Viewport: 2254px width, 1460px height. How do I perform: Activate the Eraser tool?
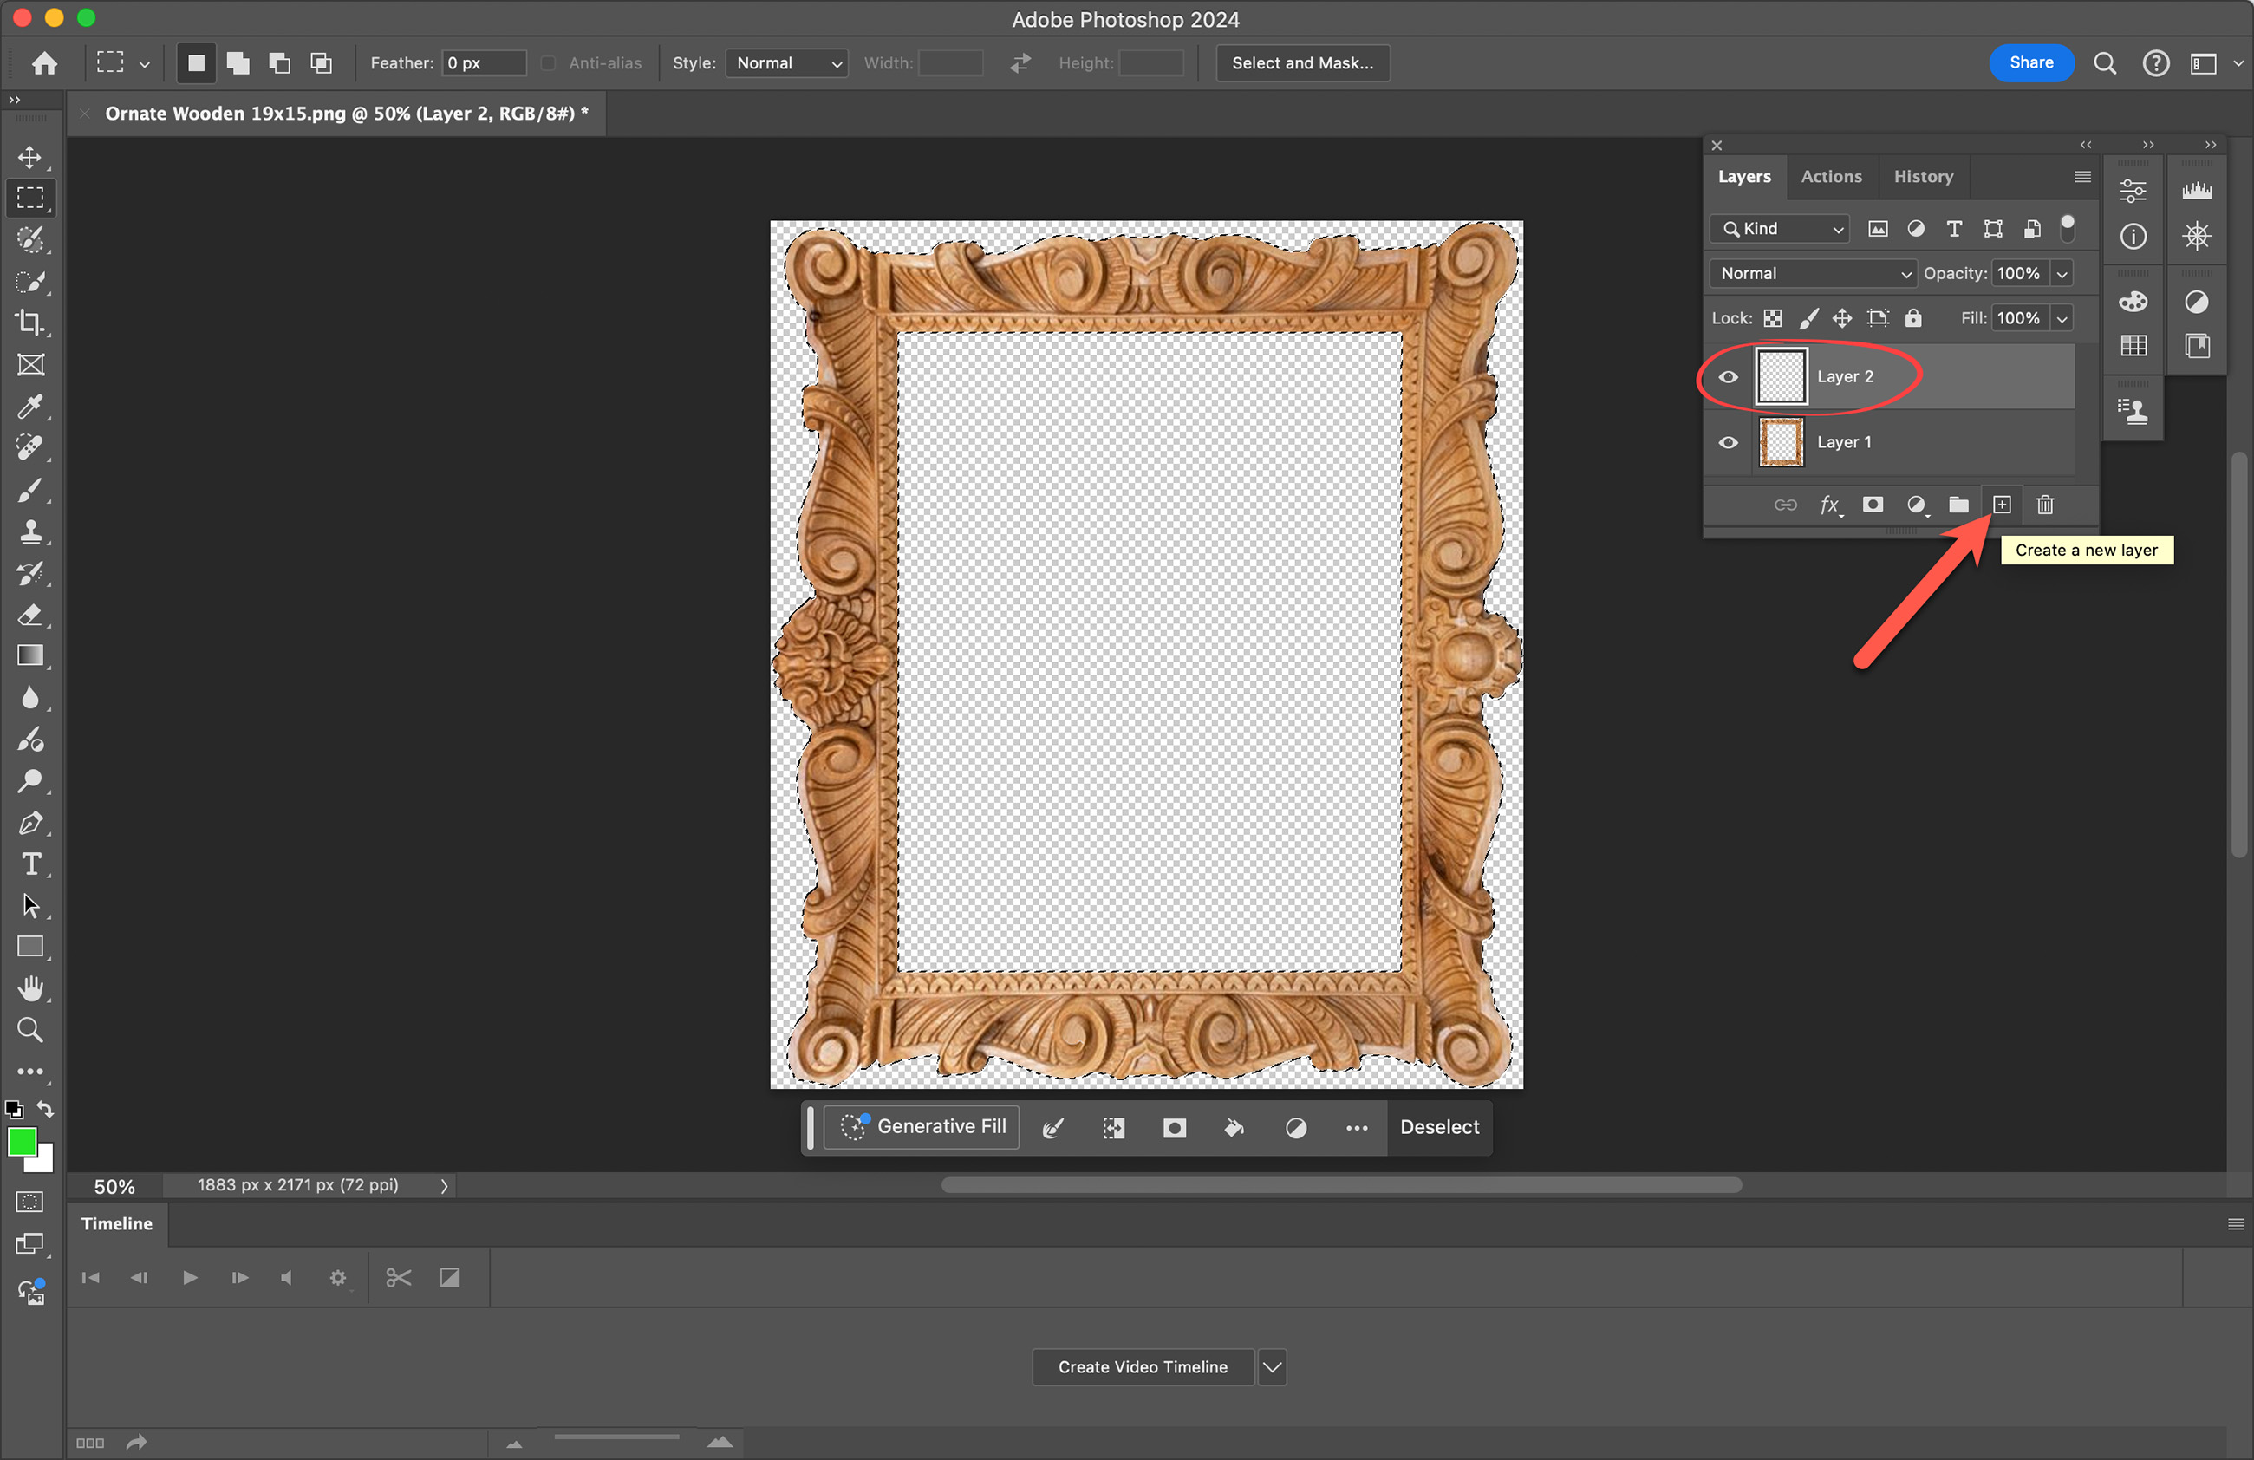coord(30,616)
